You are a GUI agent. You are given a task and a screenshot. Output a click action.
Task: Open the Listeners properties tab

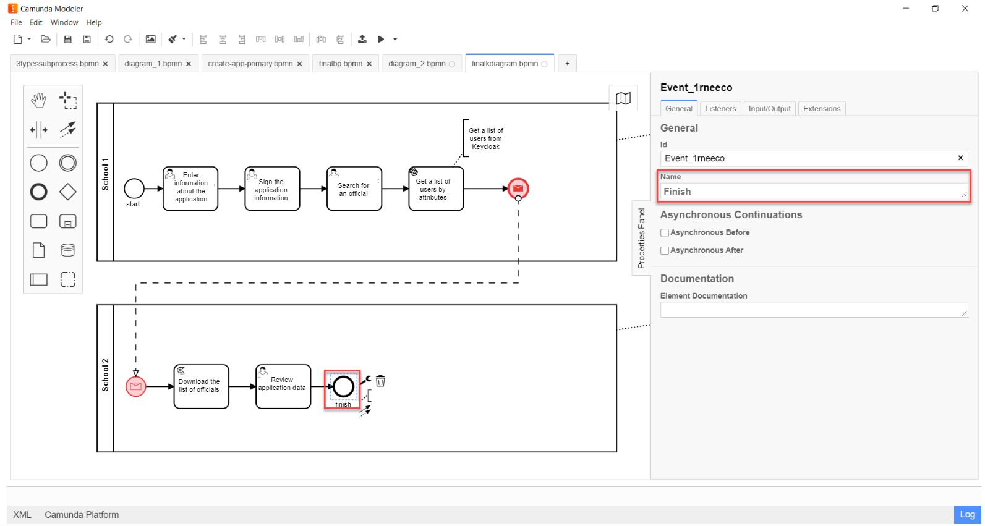tap(720, 109)
